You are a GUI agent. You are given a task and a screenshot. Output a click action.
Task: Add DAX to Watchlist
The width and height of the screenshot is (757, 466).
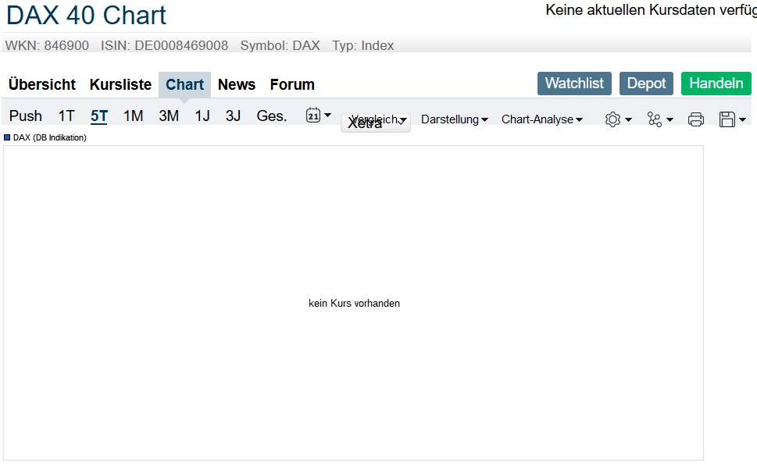point(574,84)
